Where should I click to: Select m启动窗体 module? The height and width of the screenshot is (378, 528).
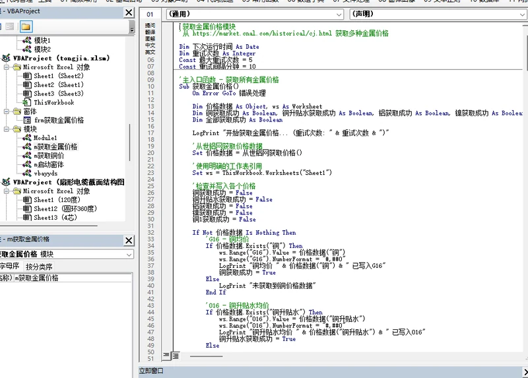(x=43, y=164)
